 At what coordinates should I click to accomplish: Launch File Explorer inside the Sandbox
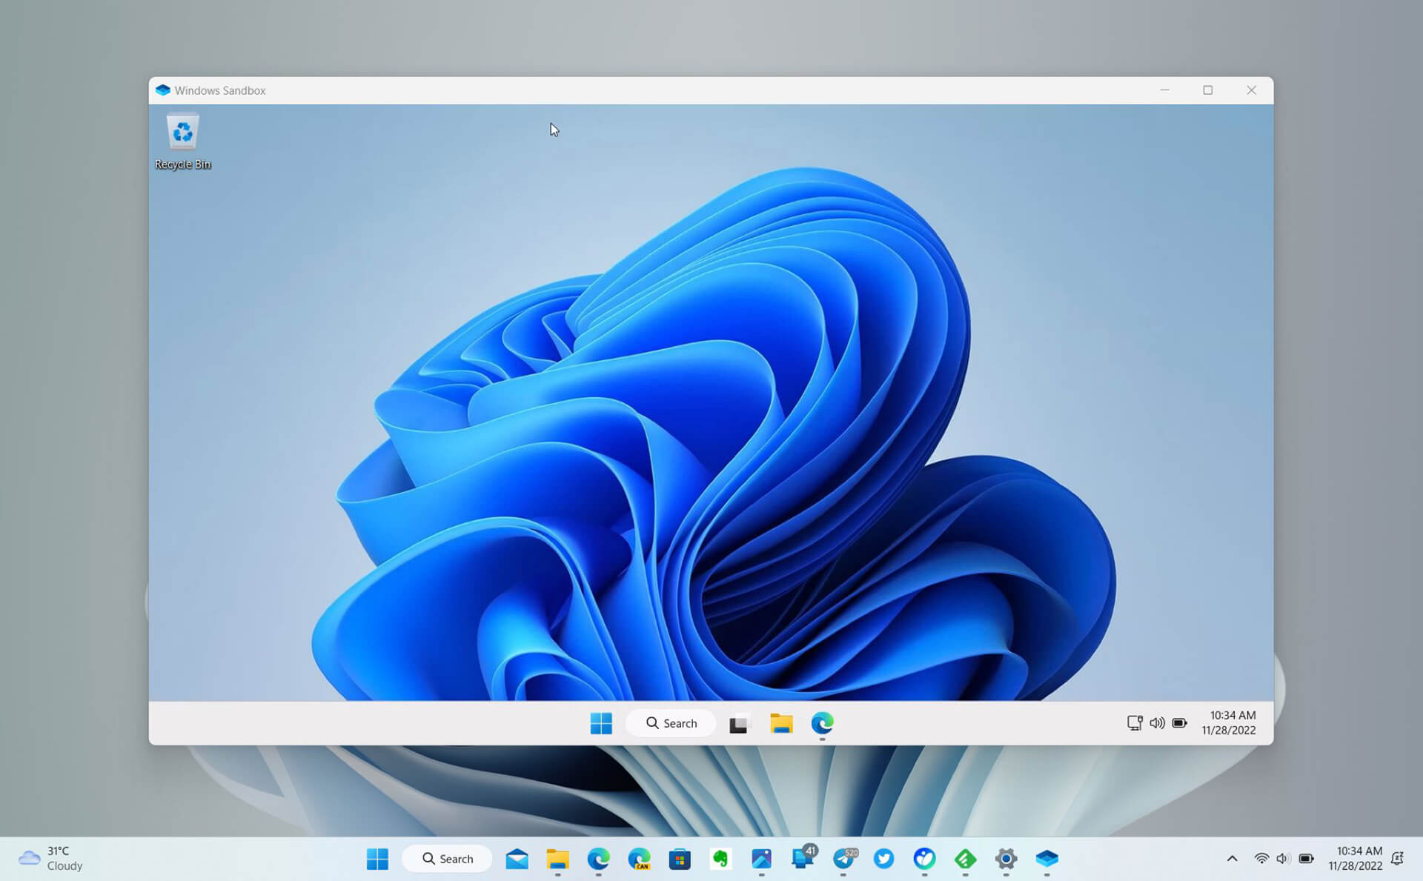[781, 723]
